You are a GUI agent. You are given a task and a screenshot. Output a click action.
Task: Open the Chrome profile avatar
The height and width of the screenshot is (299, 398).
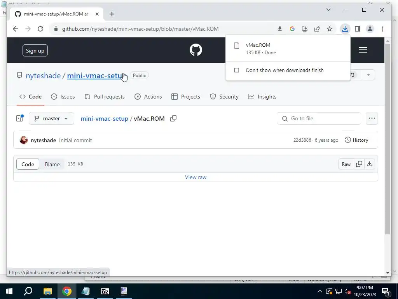[x=370, y=29]
